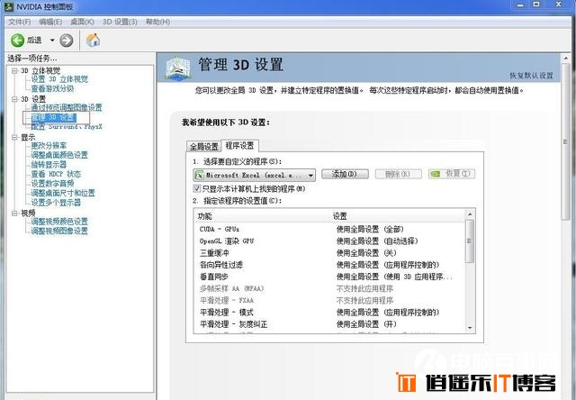Screen dimensions: 576x400
Task: Collapse the 显示 tree node
Action: tap(13, 137)
